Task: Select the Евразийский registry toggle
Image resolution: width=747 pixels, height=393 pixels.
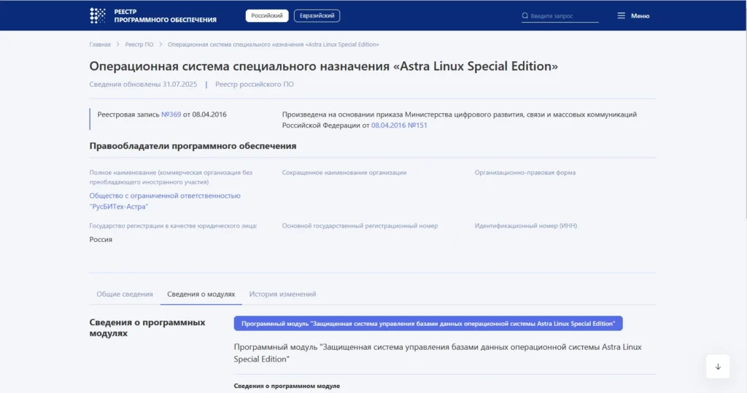Action: coord(317,16)
